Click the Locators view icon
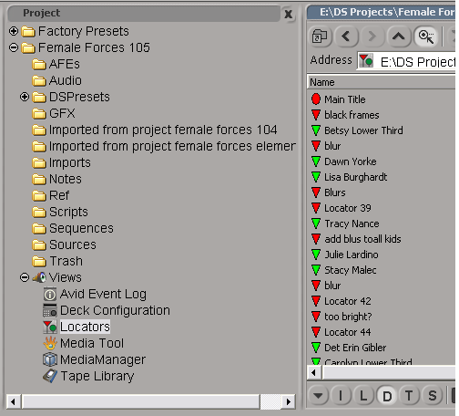This screenshot has width=459, height=416. pyautogui.click(x=50, y=328)
